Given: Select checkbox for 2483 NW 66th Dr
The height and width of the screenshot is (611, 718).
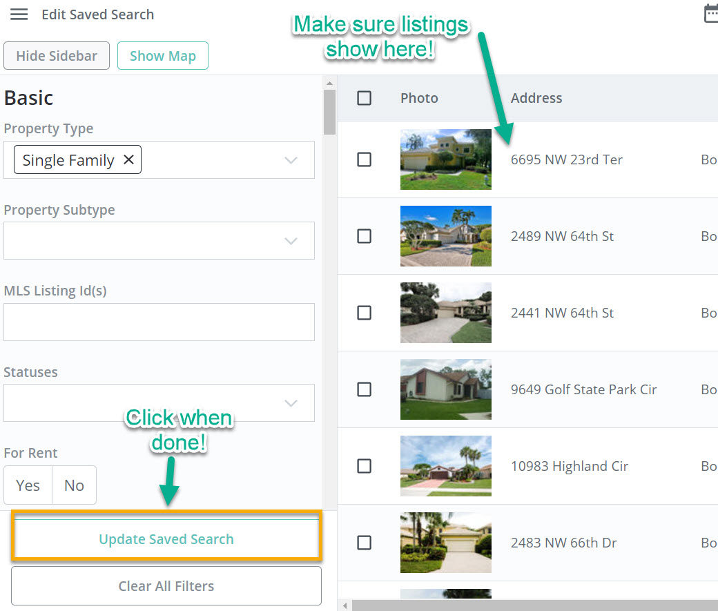Looking at the screenshot, I should coord(364,543).
